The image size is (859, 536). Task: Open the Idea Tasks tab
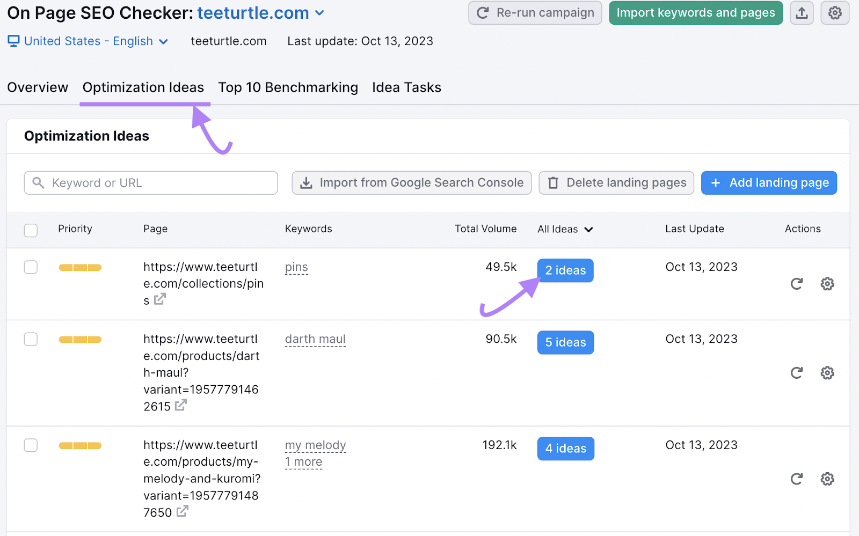[x=406, y=87]
